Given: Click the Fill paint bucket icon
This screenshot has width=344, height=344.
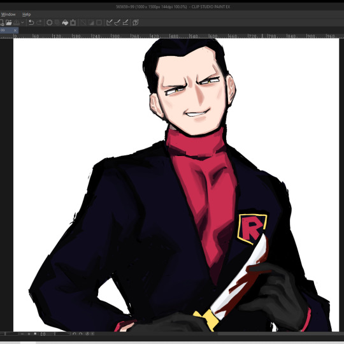Looking at the screenshot, I should (65, 22).
